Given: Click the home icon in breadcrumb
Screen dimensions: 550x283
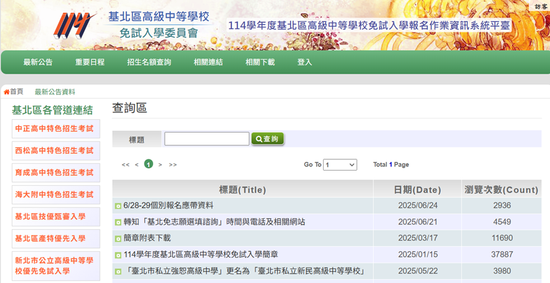Looking at the screenshot, I should click(6, 92).
